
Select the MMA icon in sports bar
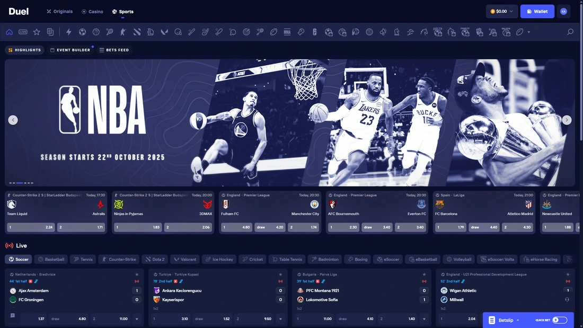pos(287,32)
